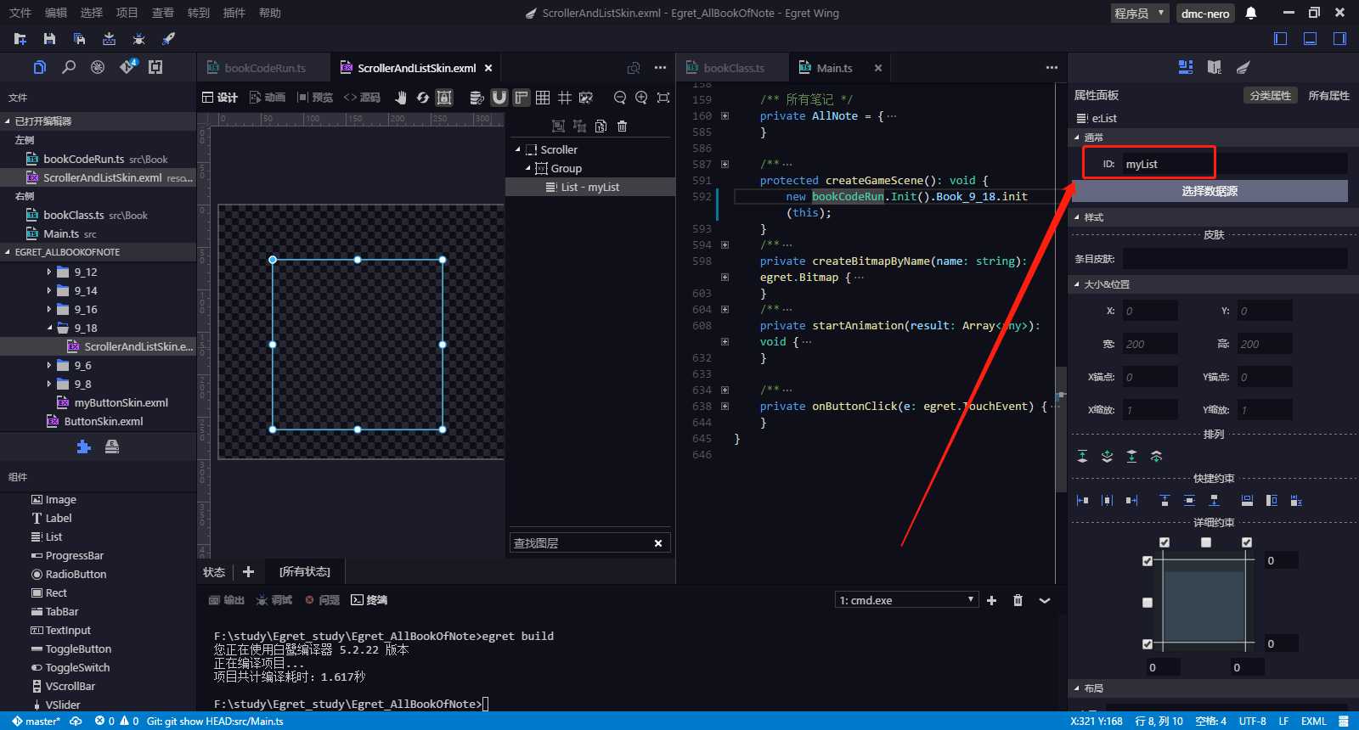The height and width of the screenshot is (730, 1359).
Task: Select List - myList in layer tree
Action: 590,187
